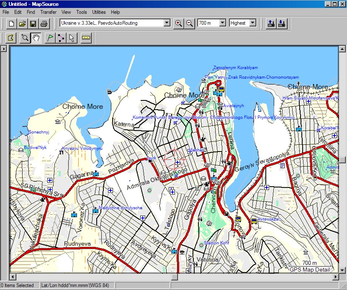Click the Medychne Uchylysche label
Viewport: 347px width, 290px height.
click(121, 208)
